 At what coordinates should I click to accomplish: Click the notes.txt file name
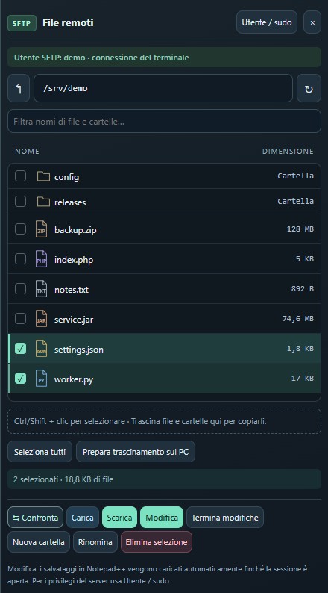72,289
